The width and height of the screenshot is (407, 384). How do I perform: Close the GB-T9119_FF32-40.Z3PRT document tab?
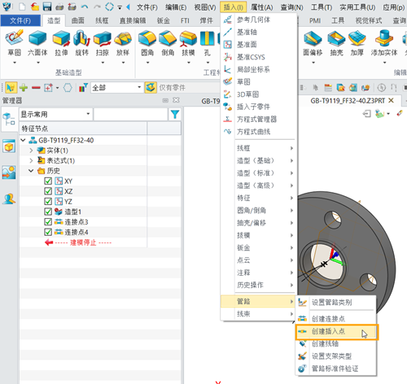[x=391, y=101]
